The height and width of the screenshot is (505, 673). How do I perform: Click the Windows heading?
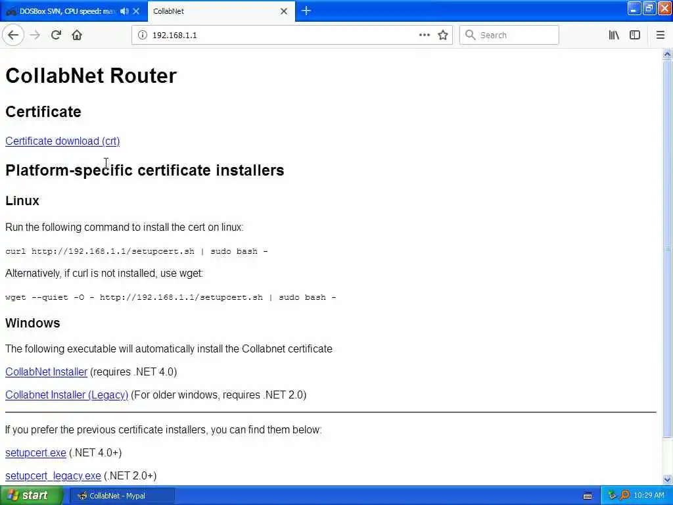pyautogui.click(x=33, y=323)
